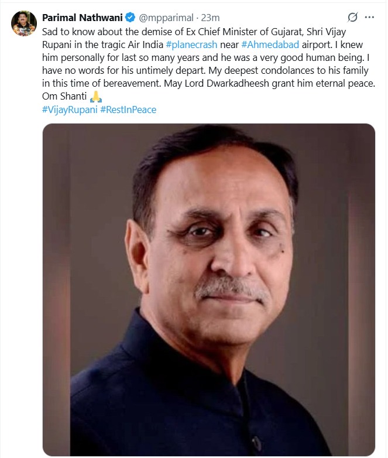This screenshot has height=458, width=388.
Task: Open the #planecrash hashtag
Action: 191,45
